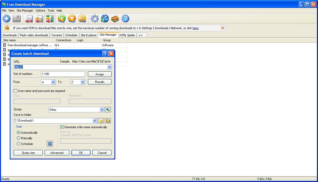This screenshot has width=318, height=182.
Task: Select the Schedule start radio button
Action: click(18, 144)
